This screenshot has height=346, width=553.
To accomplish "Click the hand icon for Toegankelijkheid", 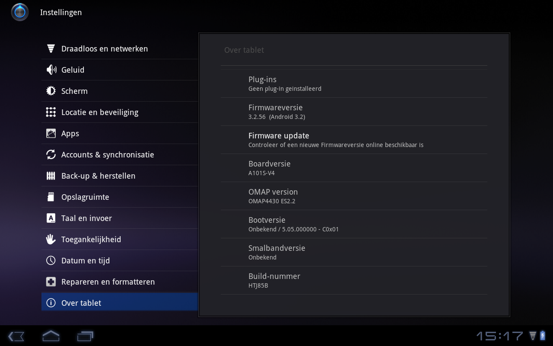I will pyautogui.click(x=51, y=239).
